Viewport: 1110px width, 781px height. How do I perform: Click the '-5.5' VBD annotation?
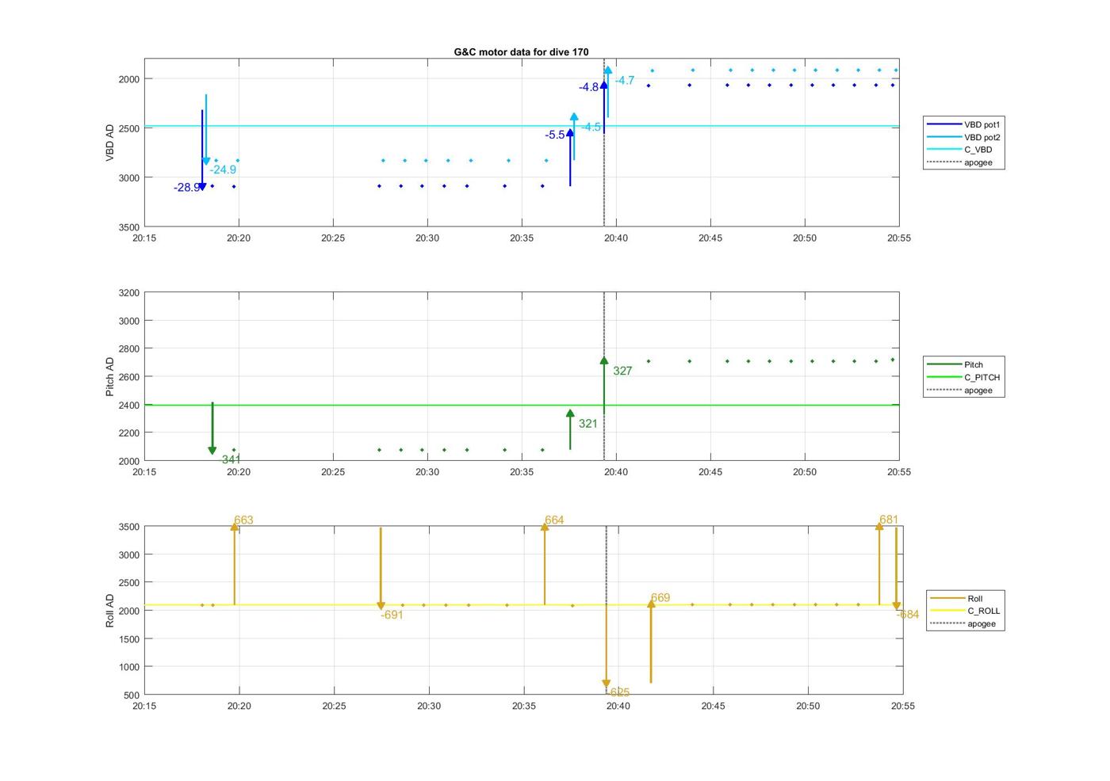pyautogui.click(x=555, y=135)
